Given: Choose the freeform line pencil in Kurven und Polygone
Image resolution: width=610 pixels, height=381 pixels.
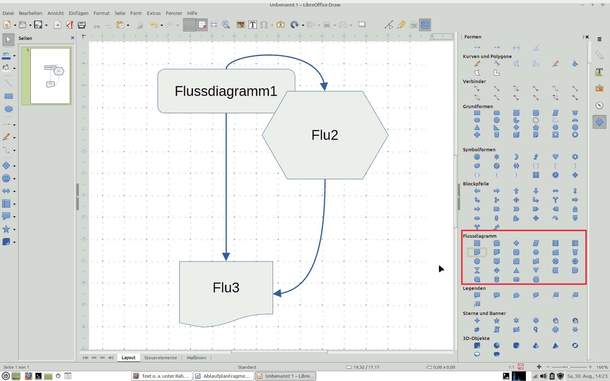Looking at the screenshot, I should [x=477, y=64].
